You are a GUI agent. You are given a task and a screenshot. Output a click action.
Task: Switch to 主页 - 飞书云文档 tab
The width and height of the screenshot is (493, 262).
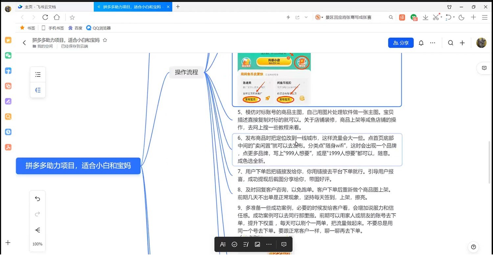coord(54,7)
